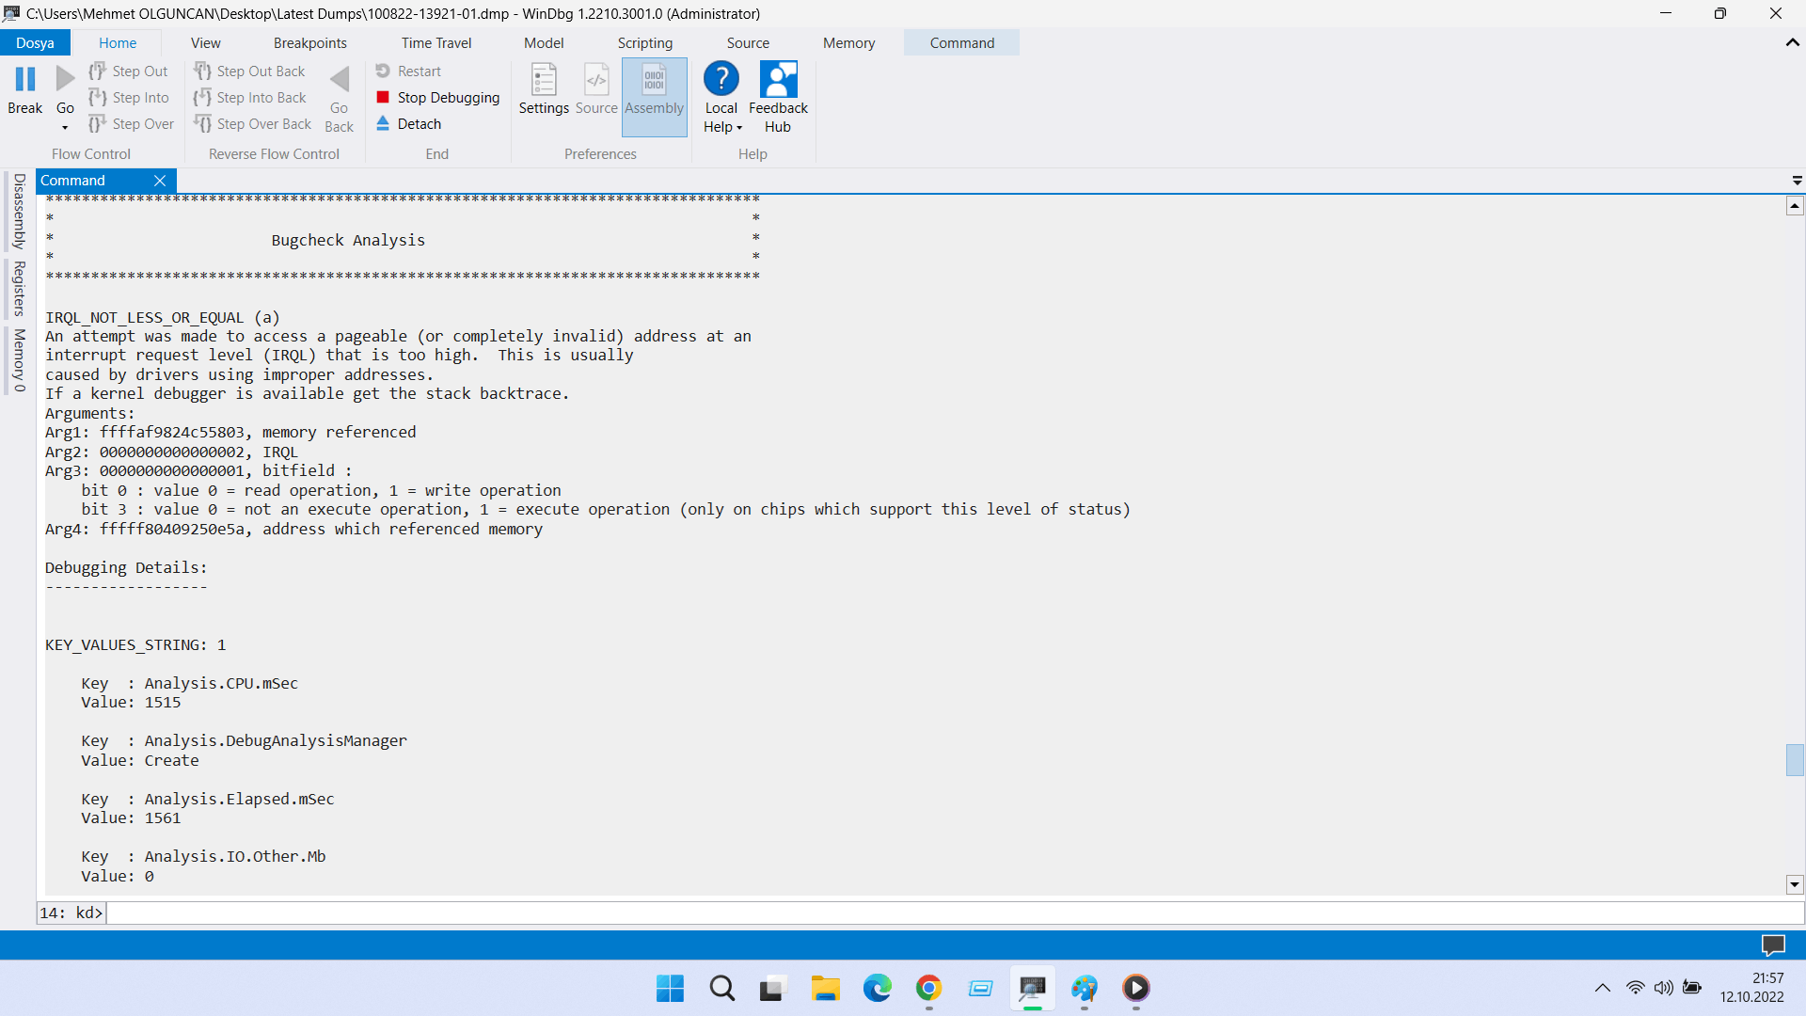Click the Detach icon
1806x1016 pixels.
click(x=383, y=124)
